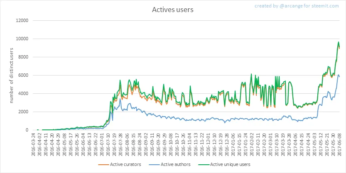Select the 2016-05-17 date label

[71, 144]
